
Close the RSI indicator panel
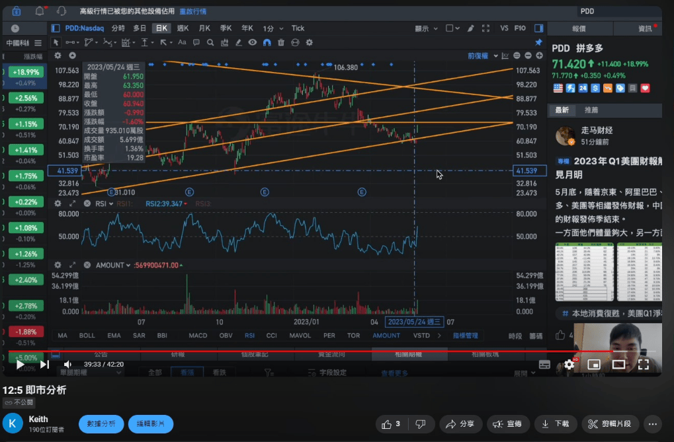(87, 203)
